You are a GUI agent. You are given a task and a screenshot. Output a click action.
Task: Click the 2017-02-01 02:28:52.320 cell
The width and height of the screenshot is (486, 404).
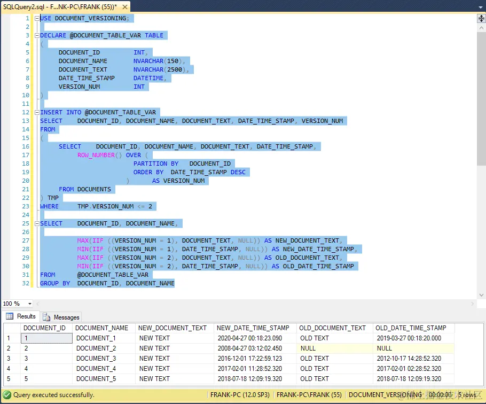(x=413, y=369)
